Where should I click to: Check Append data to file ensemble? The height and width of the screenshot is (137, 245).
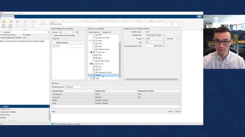53,35
